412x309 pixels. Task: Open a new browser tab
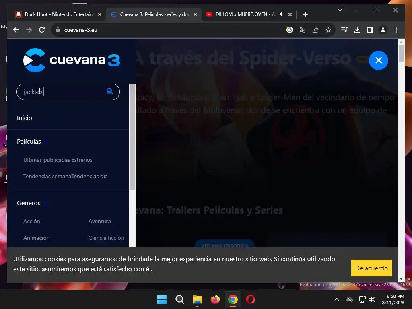tap(305, 14)
